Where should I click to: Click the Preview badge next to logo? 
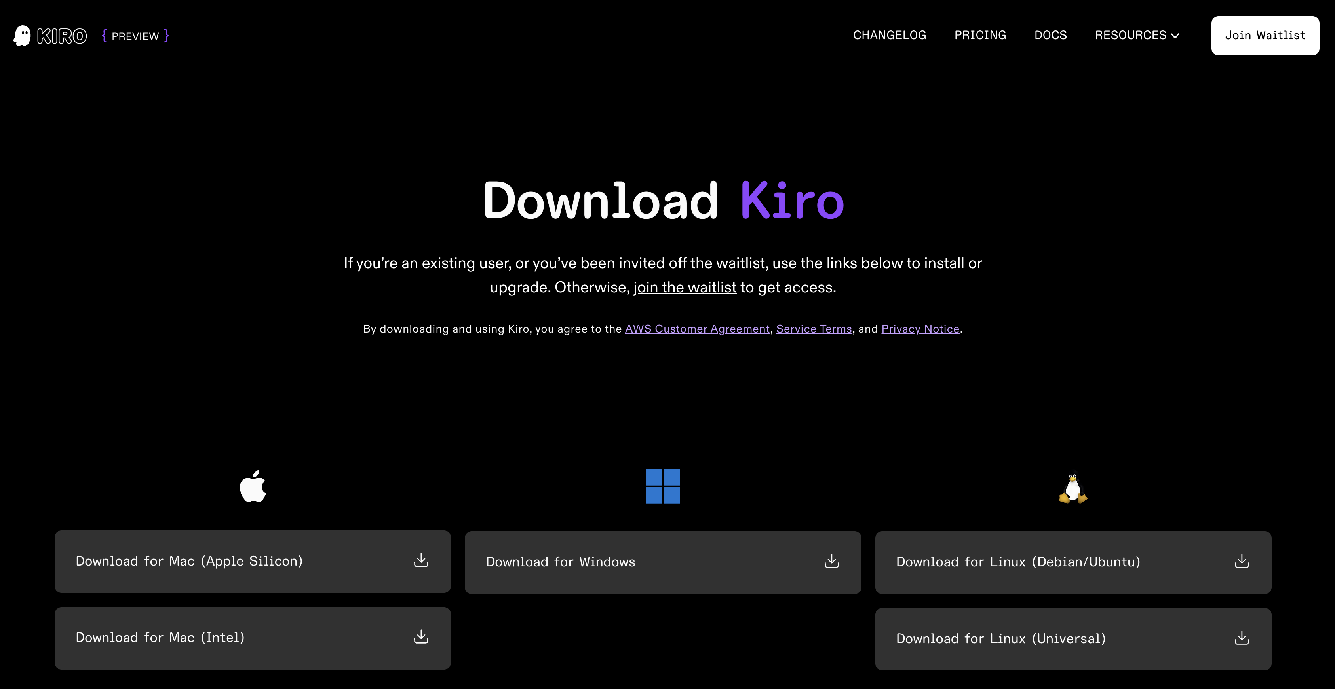coord(135,36)
